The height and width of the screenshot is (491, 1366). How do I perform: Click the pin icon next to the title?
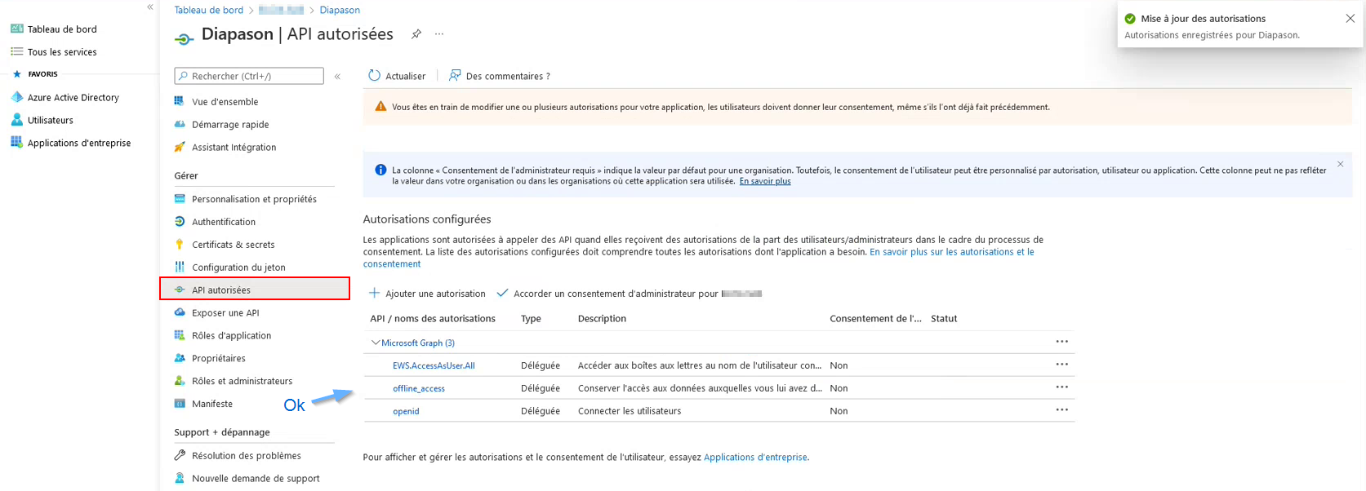[x=416, y=34]
